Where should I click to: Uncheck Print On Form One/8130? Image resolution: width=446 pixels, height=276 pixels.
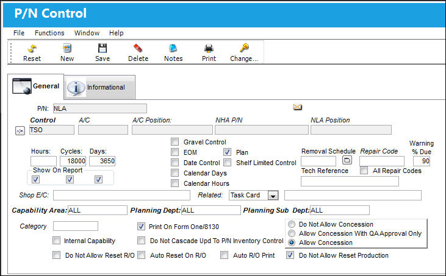(x=141, y=226)
